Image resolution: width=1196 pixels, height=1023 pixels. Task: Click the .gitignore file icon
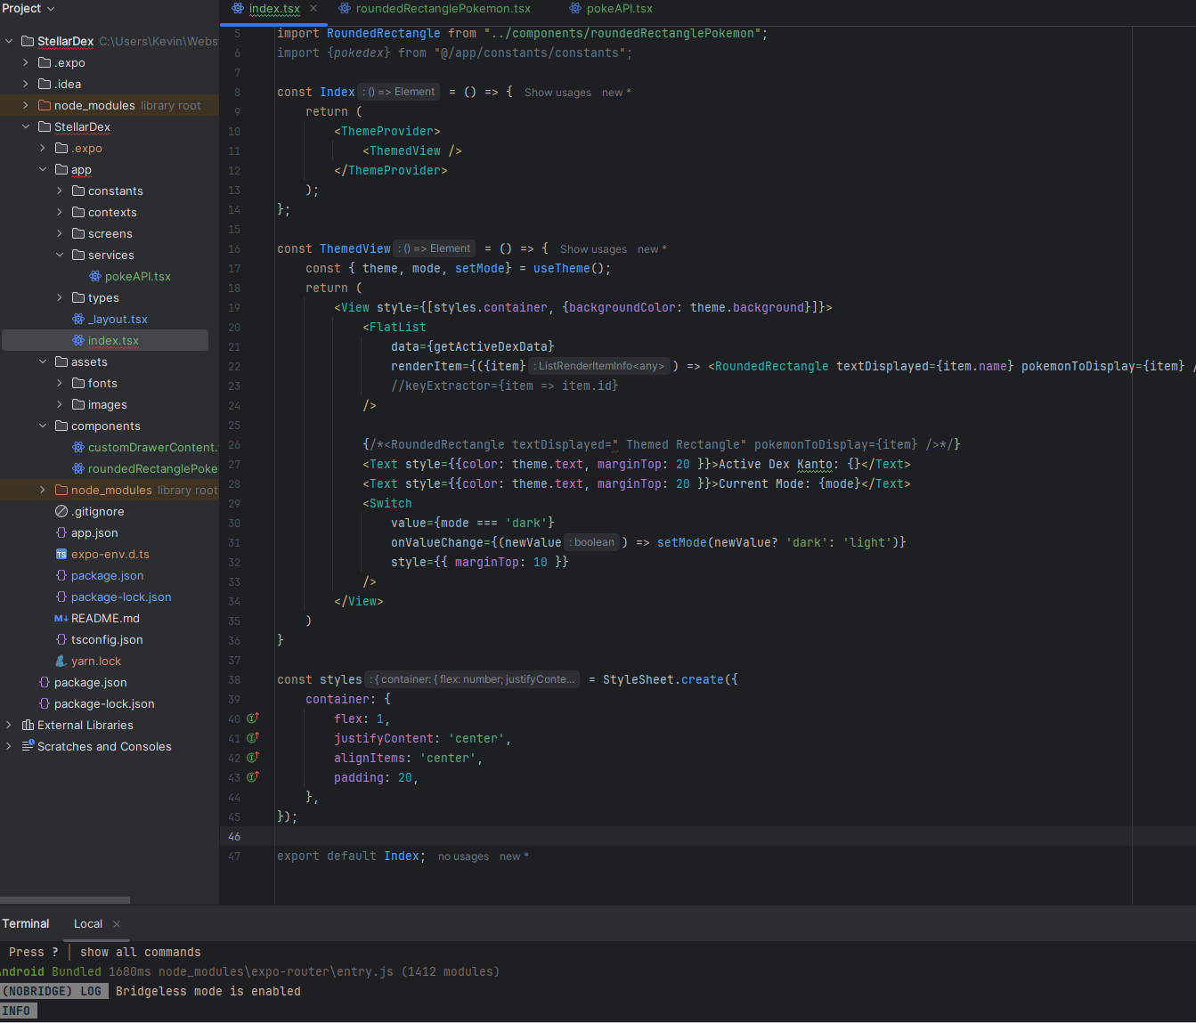tap(61, 511)
